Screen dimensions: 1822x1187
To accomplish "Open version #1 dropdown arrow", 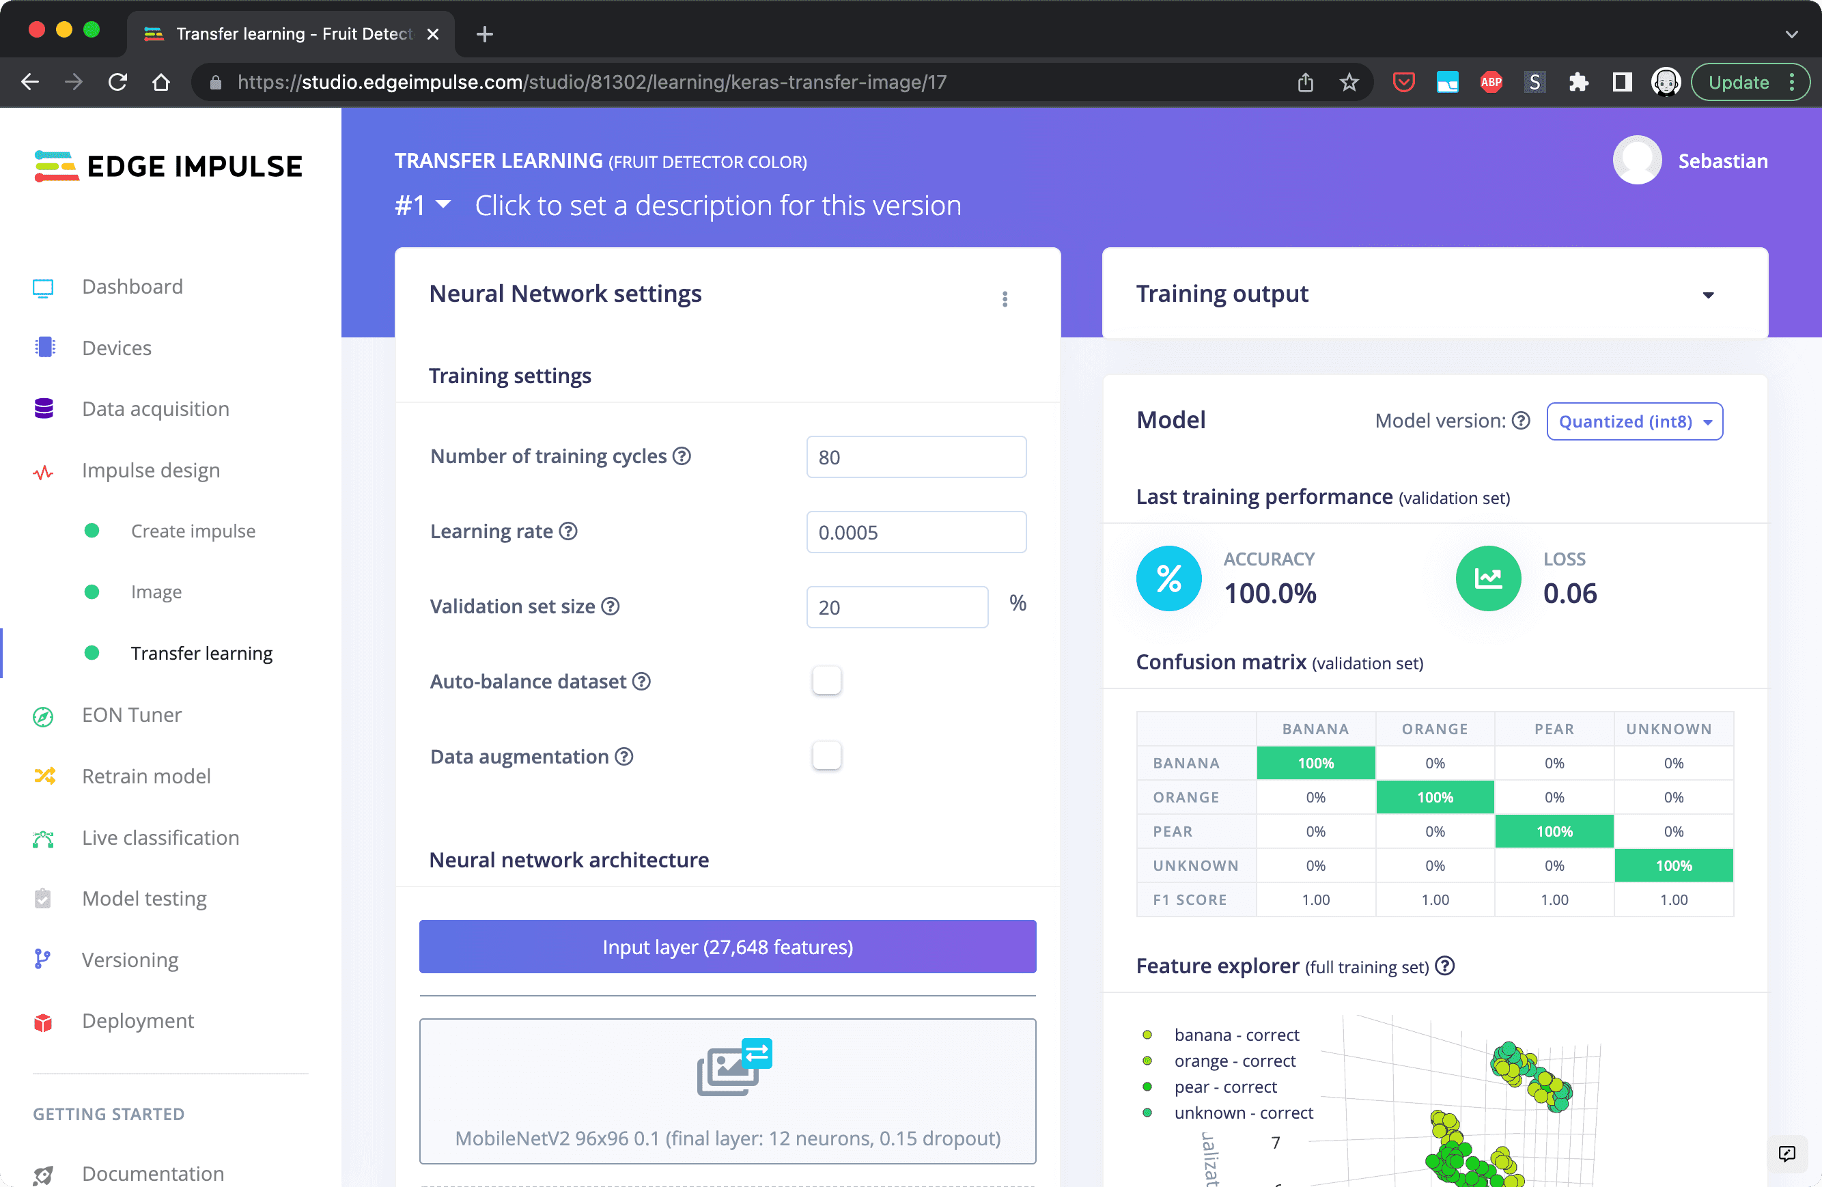I will pos(443,204).
